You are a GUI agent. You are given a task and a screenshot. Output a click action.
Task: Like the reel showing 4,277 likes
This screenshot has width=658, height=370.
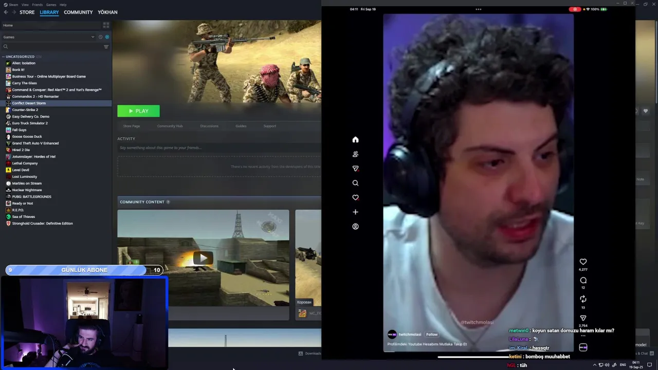(583, 262)
